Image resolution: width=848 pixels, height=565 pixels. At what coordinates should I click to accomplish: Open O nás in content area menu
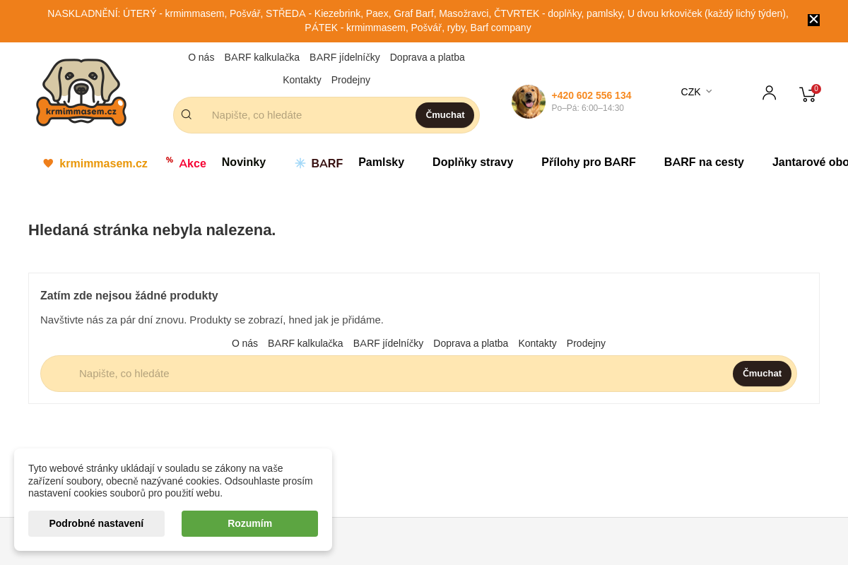[245, 343]
